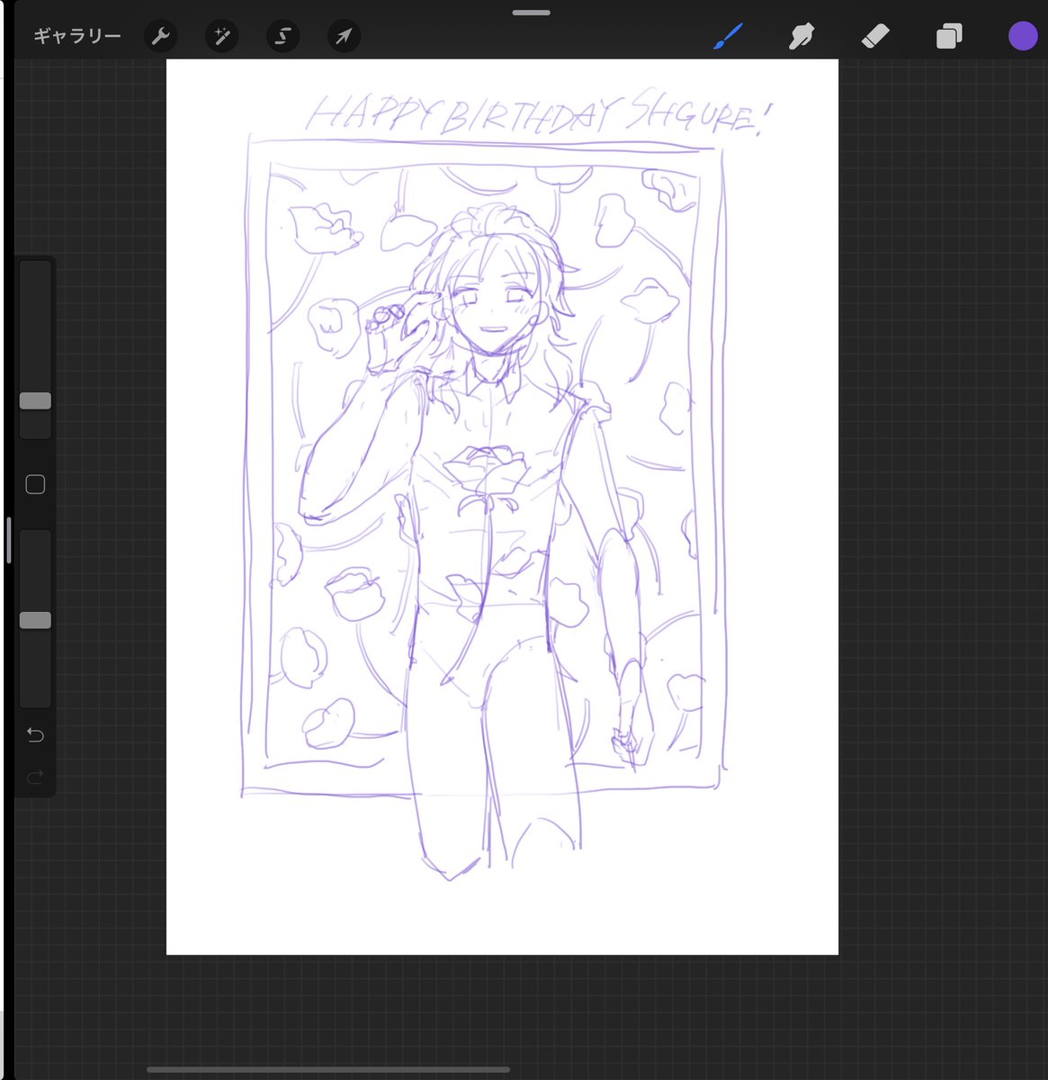
Task: Open the Adjustments magic wand menu
Action: coord(221,37)
